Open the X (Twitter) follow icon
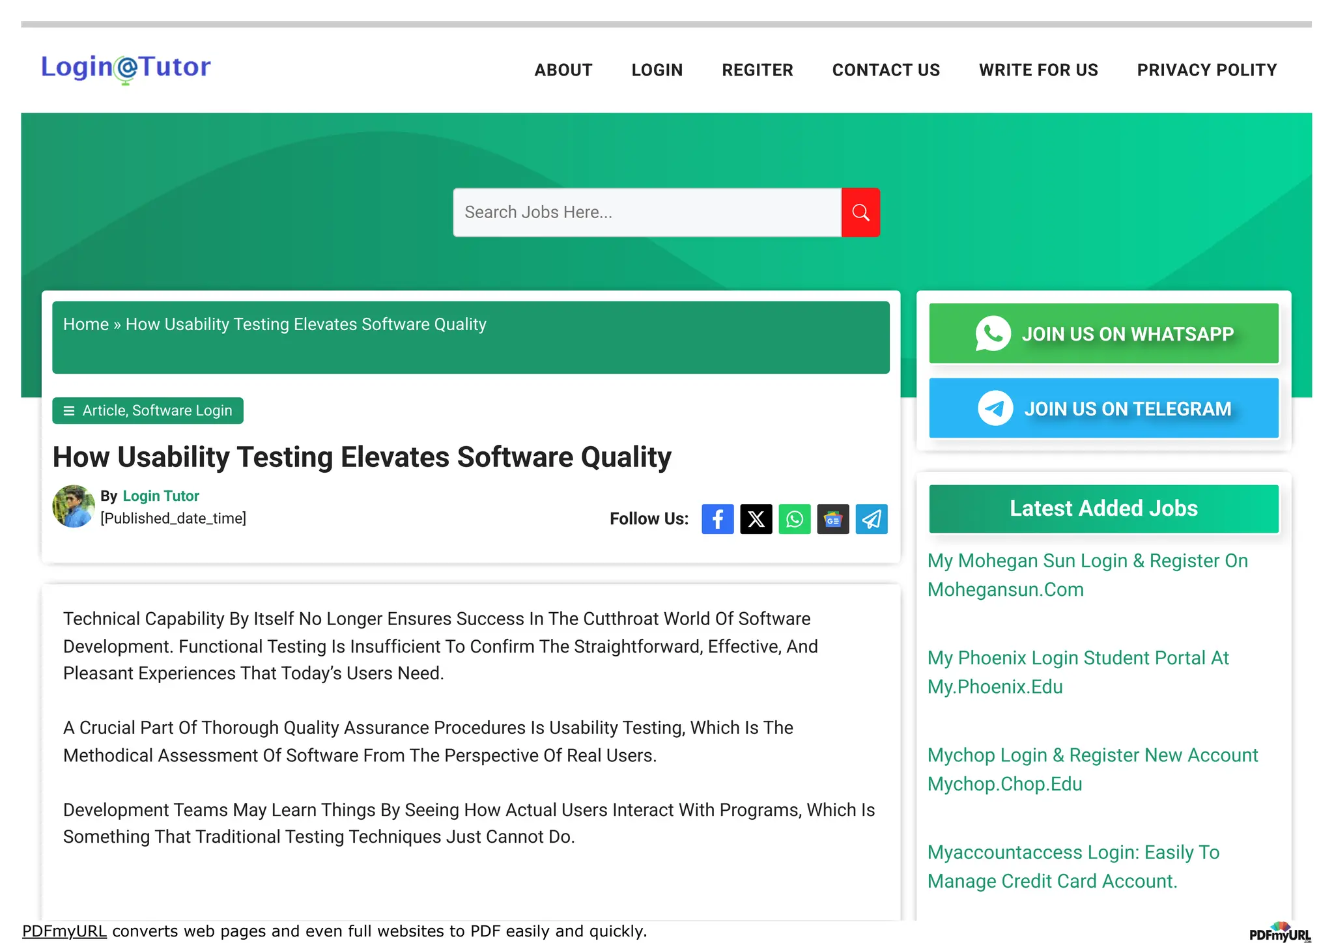This screenshot has width=1334, height=943. [756, 519]
